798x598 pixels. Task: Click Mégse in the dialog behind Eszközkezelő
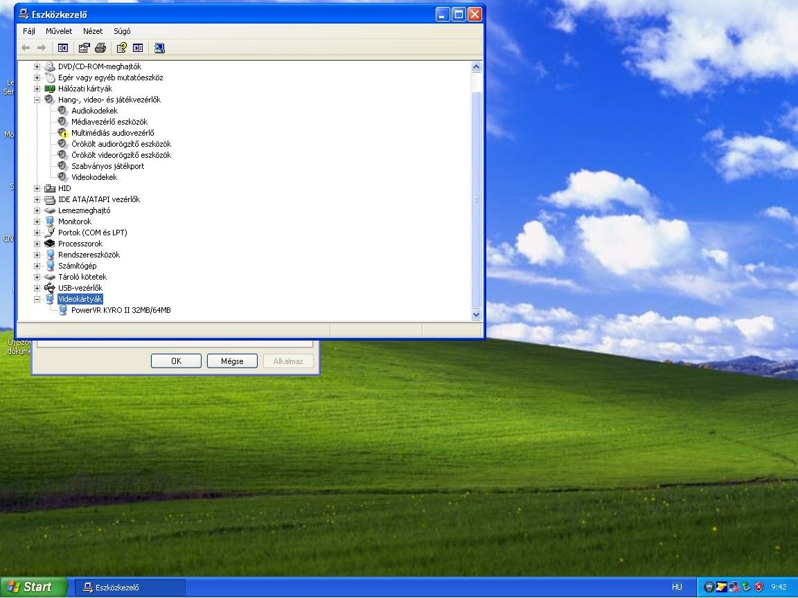(x=232, y=361)
